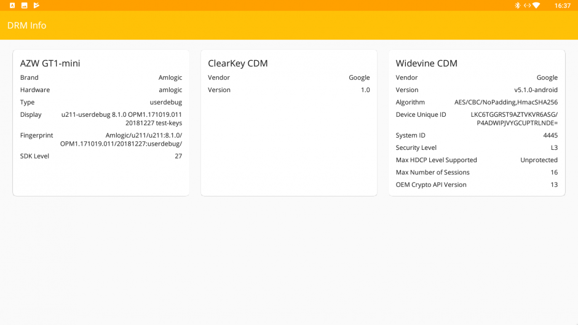Tap the System ID label
578x325 pixels.
click(410, 136)
